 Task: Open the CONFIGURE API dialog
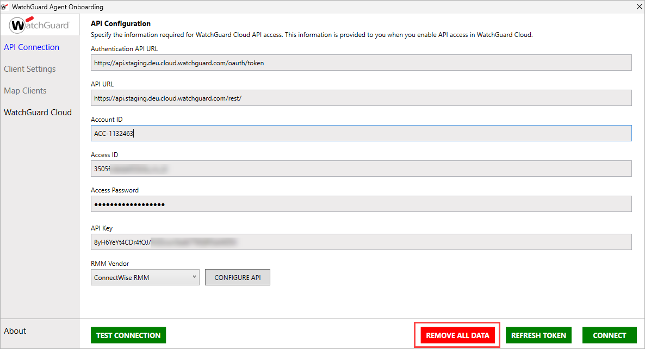click(x=237, y=277)
